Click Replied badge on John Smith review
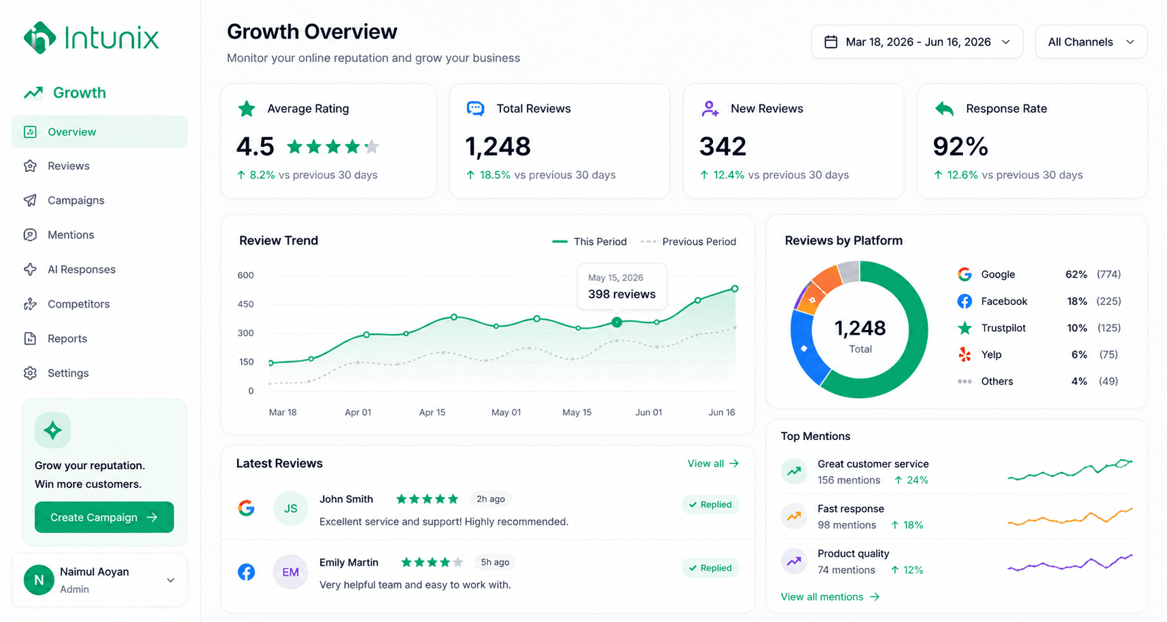Viewport: 1167px width, 622px height. click(710, 505)
